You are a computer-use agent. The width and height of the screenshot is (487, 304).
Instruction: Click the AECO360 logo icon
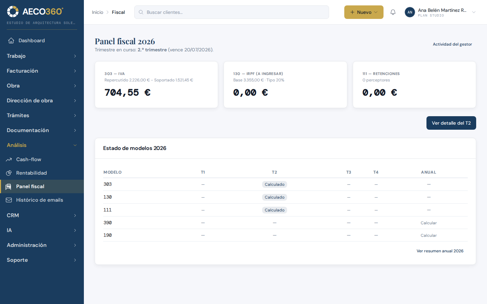(13, 11)
